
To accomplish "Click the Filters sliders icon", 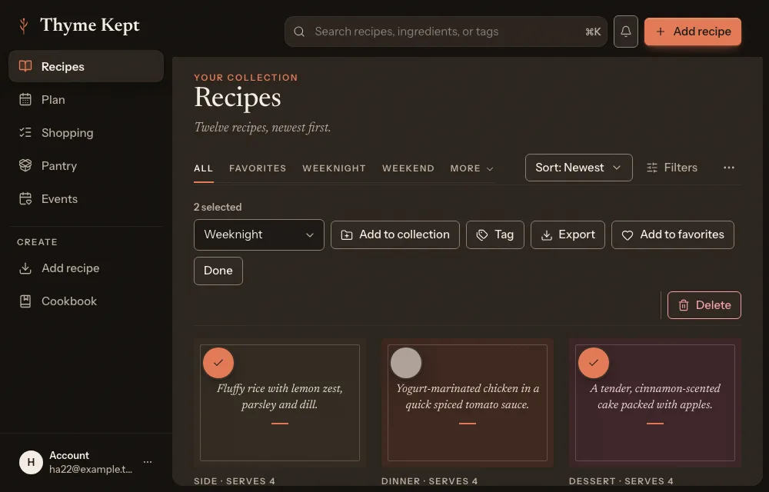I will coord(652,168).
